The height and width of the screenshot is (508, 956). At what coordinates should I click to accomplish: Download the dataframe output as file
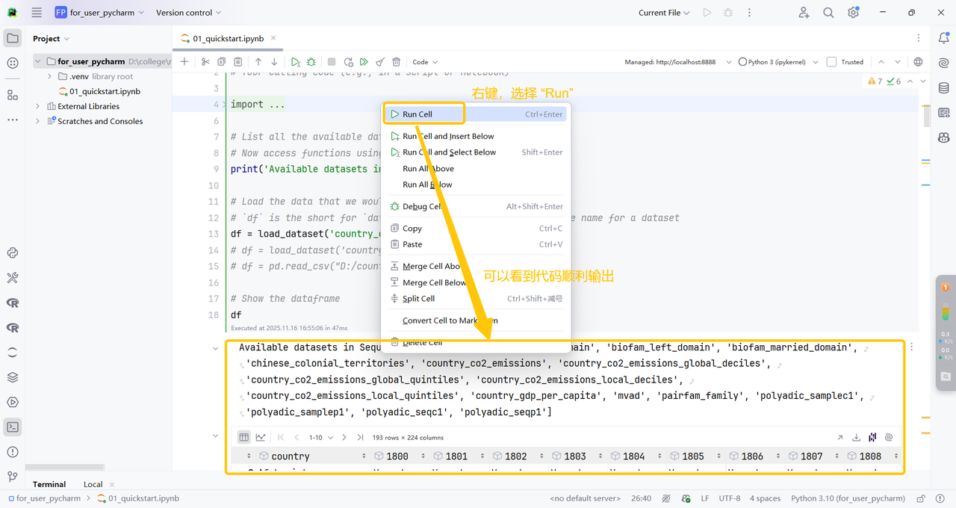(856, 437)
